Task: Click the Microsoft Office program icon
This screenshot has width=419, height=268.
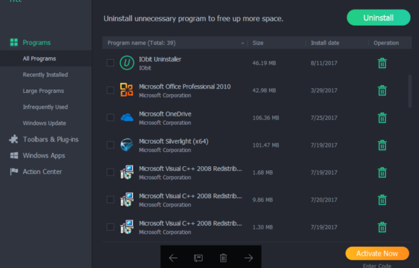Action: click(x=127, y=90)
